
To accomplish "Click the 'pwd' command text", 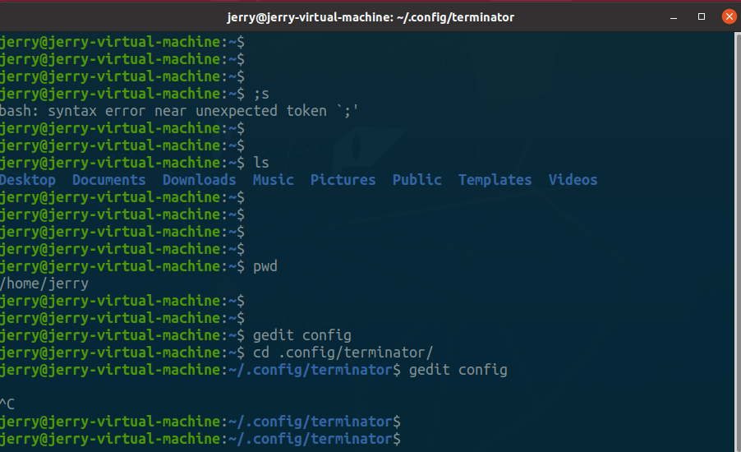I will click(x=265, y=266).
